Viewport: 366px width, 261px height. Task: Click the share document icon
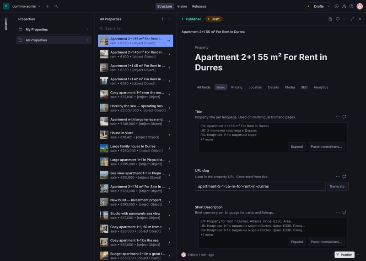[330, 19]
